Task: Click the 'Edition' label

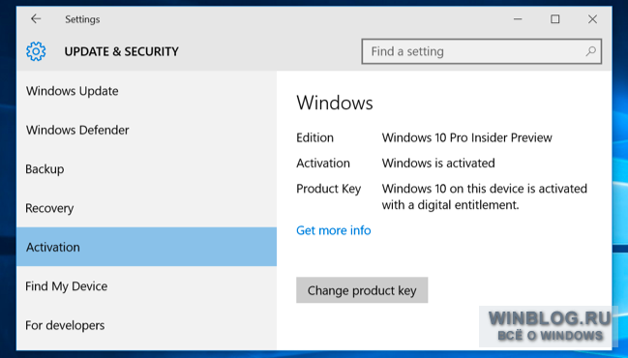Action: (x=314, y=137)
